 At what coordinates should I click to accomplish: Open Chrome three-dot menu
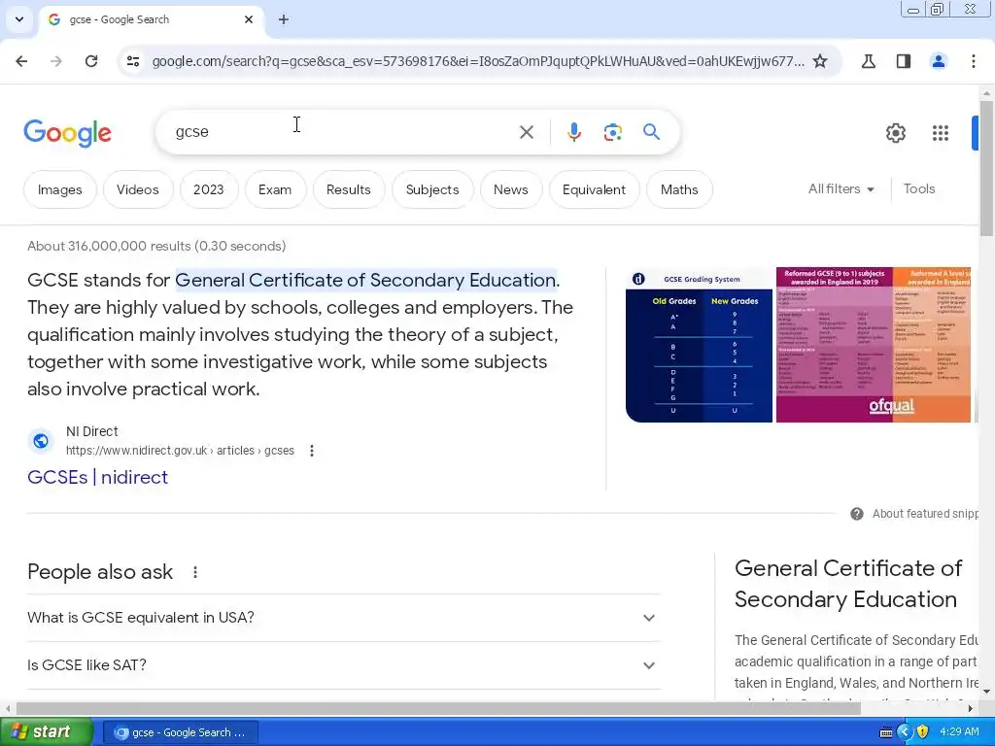[x=973, y=61]
